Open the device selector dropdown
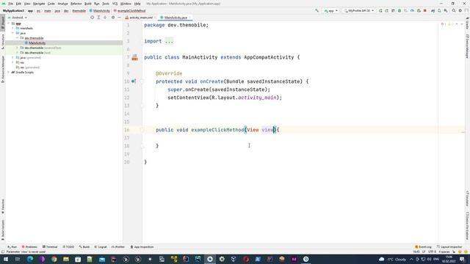The width and height of the screenshot is (470, 264). coord(359,11)
